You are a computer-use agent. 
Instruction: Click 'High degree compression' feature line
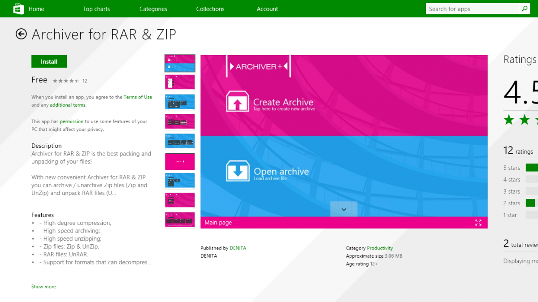click(x=75, y=223)
